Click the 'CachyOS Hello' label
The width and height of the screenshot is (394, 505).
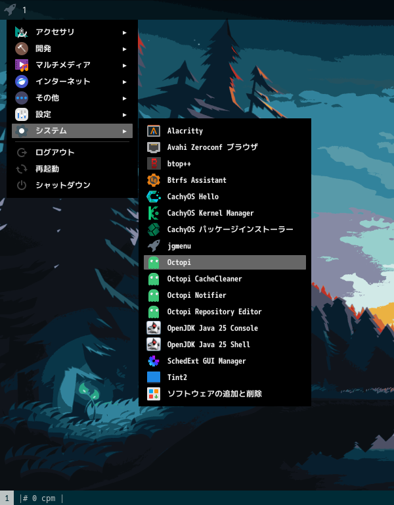[x=192, y=197]
